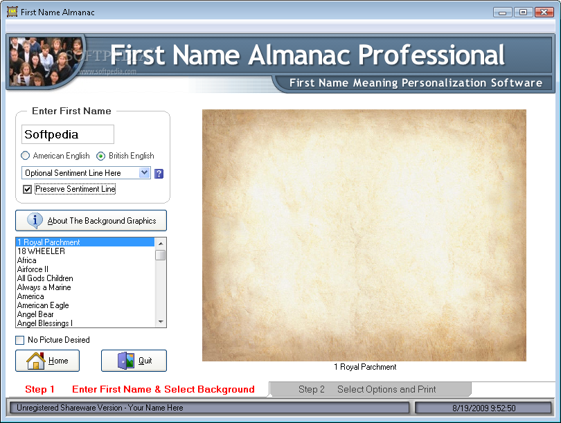Click the crowd photo in the header banner
Viewport: 561px width, 423px height.
coord(46,61)
